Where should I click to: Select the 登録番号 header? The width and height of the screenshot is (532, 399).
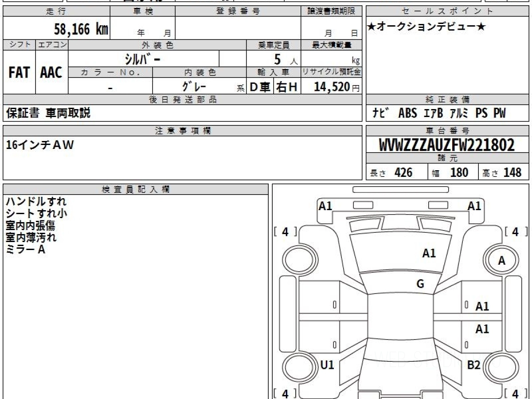(238, 12)
